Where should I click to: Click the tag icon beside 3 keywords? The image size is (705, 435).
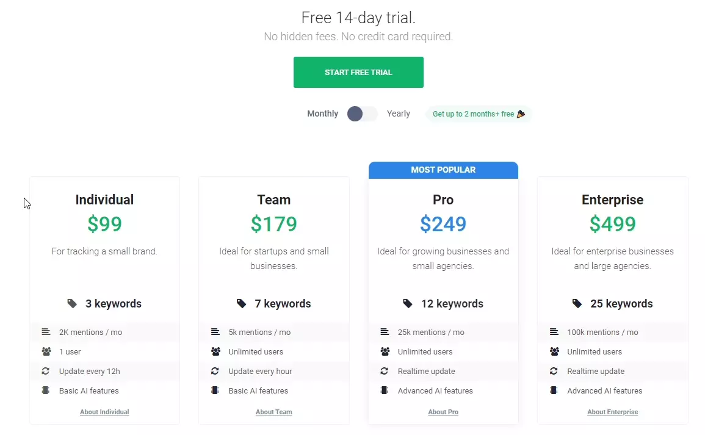tap(72, 304)
